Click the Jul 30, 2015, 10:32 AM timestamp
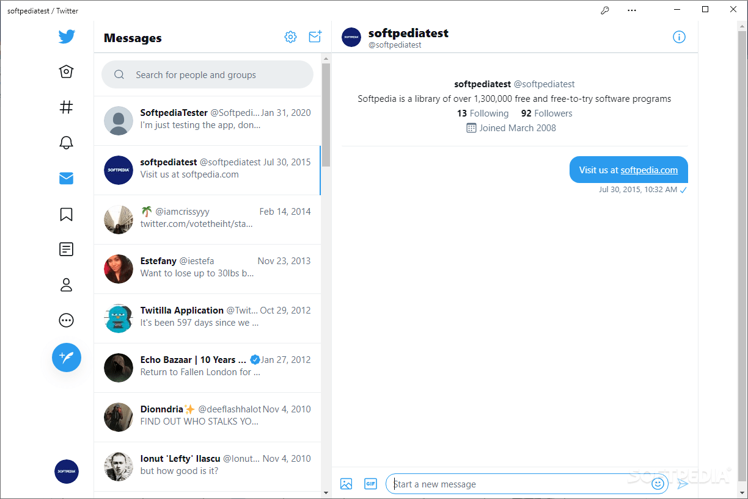The height and width of the screenshot is (499, 748). [638, 190]
